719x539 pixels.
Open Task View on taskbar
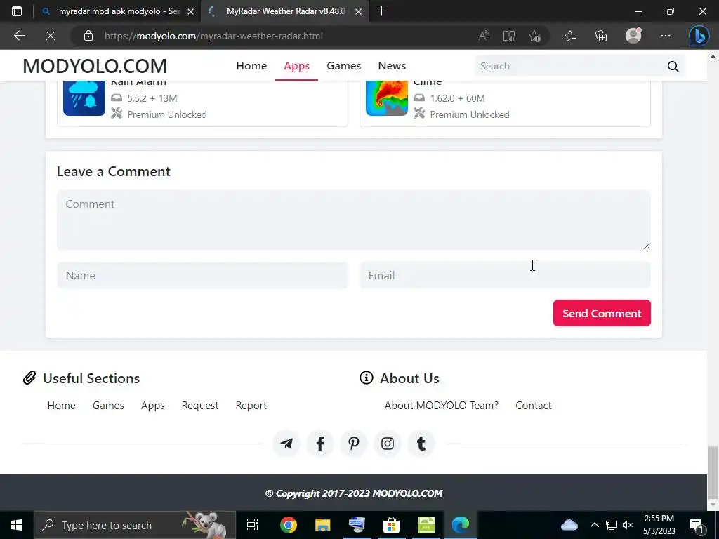(252, 525)
